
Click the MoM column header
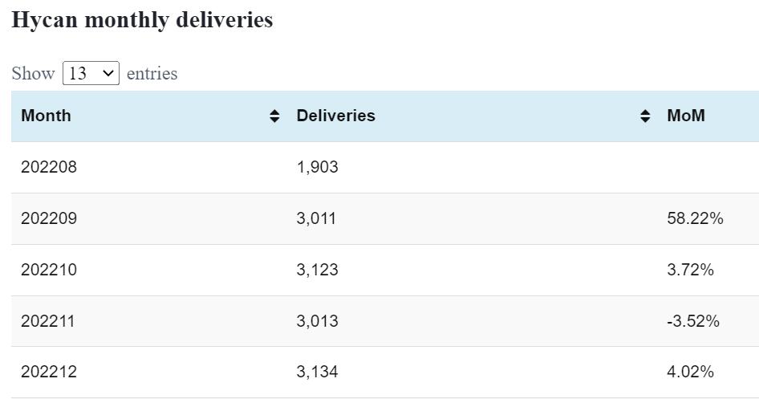tap(686, 116)
